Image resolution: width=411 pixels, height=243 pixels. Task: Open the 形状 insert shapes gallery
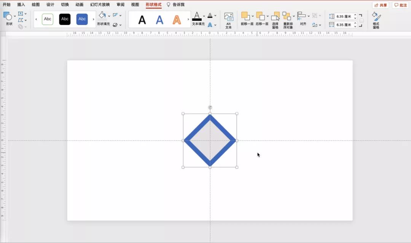click(8, 16)
